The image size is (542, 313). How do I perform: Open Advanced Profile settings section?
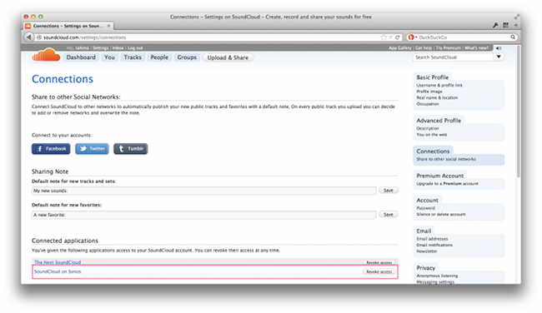point(439,121)
